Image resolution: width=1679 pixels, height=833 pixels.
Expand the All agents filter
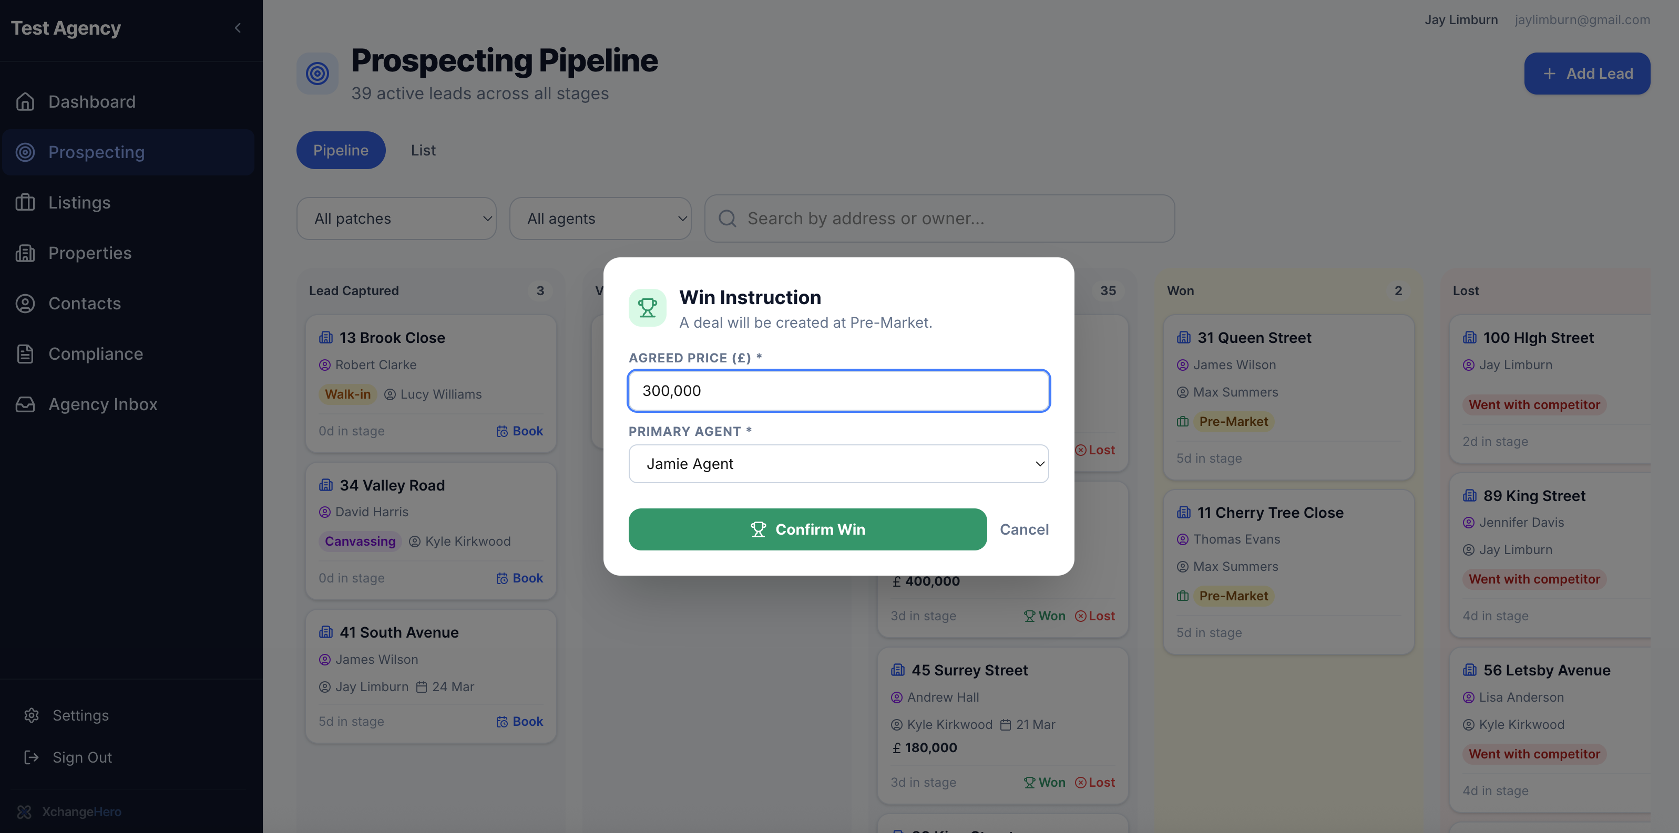[x=600, y=219]
